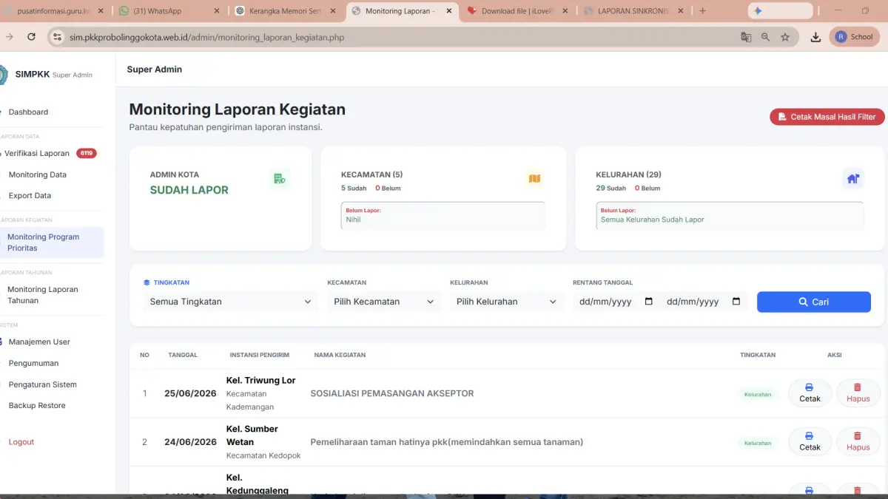Switch to the LAPORAN SINKRONISASI tab
Screen dimensions: 888x499
click(634, 11)
